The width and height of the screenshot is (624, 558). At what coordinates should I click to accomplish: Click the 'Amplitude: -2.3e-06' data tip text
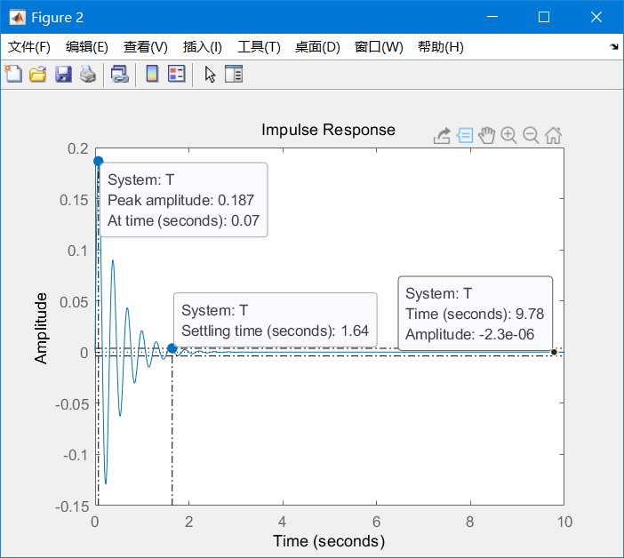tap(469, 334)
